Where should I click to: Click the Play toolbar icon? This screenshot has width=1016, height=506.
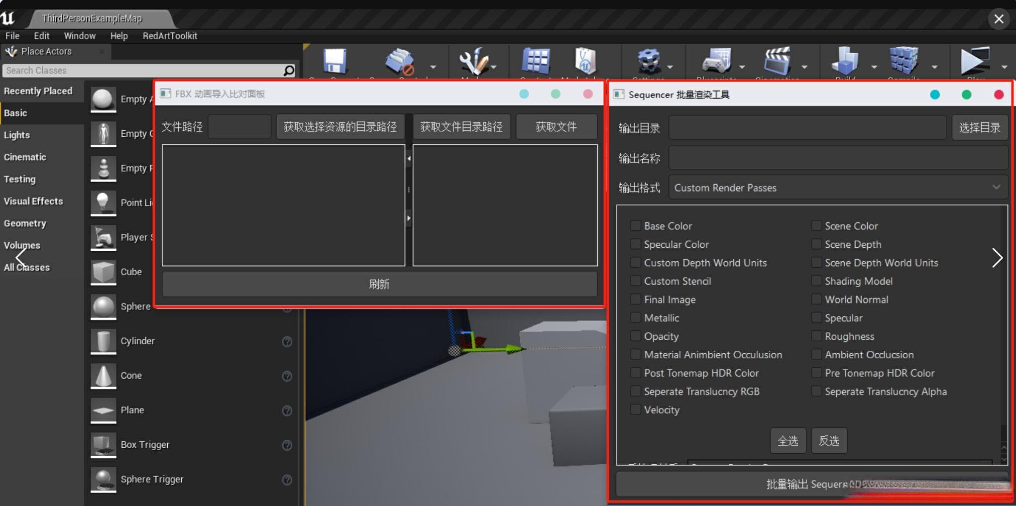[975, 62]
